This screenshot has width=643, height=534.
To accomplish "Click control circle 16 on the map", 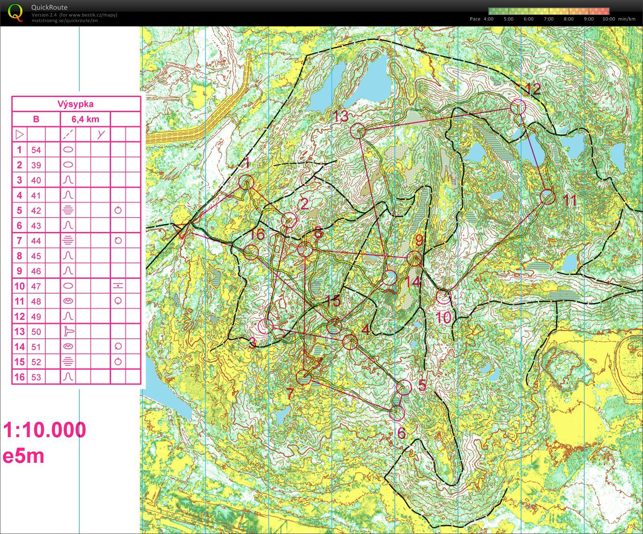I will tap(251, 252).
